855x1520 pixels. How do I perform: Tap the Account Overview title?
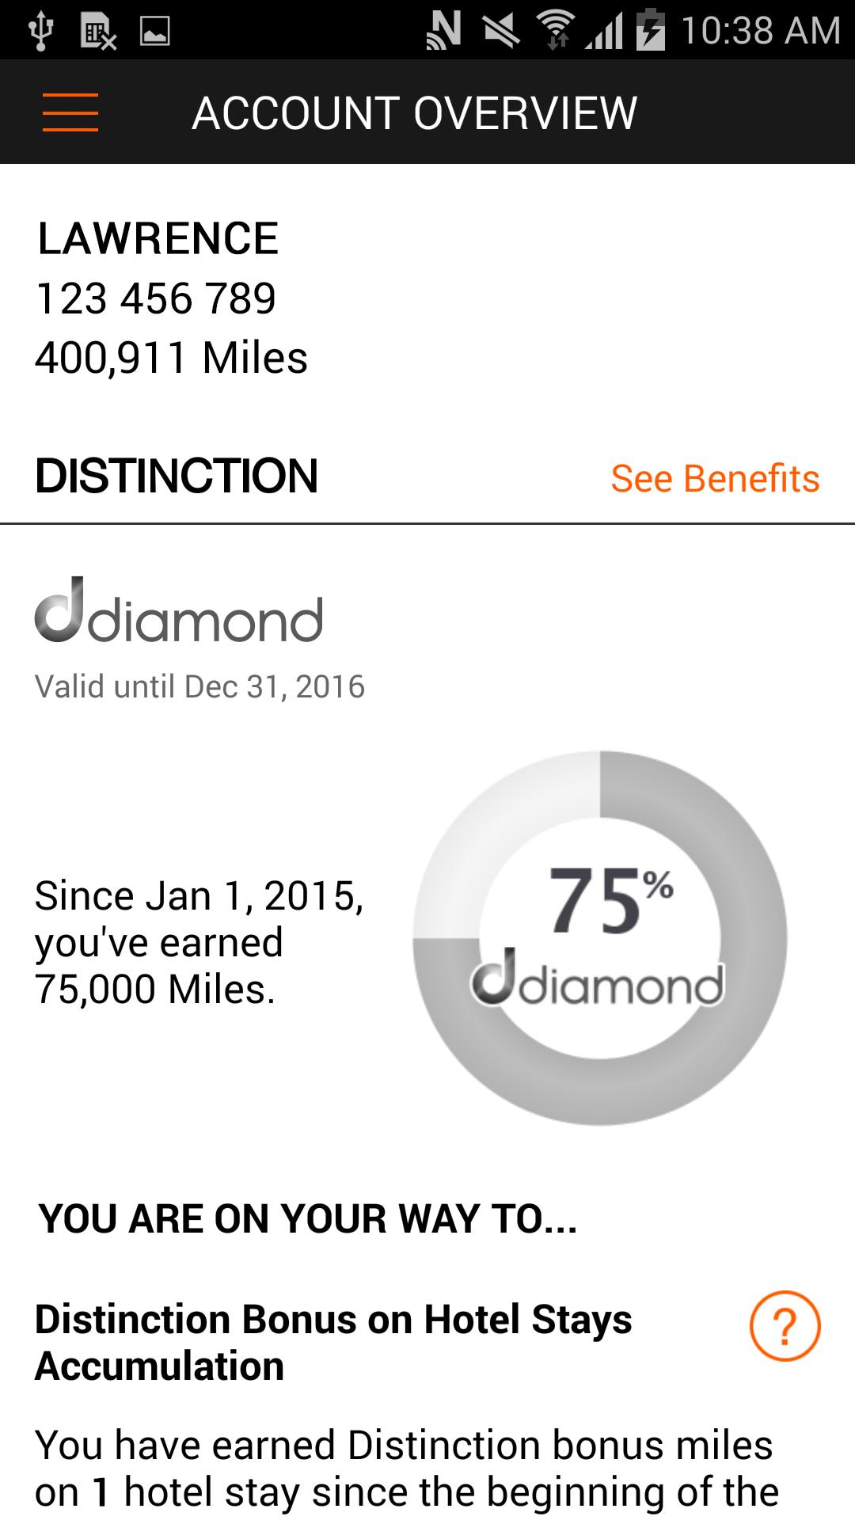(414, 112)
